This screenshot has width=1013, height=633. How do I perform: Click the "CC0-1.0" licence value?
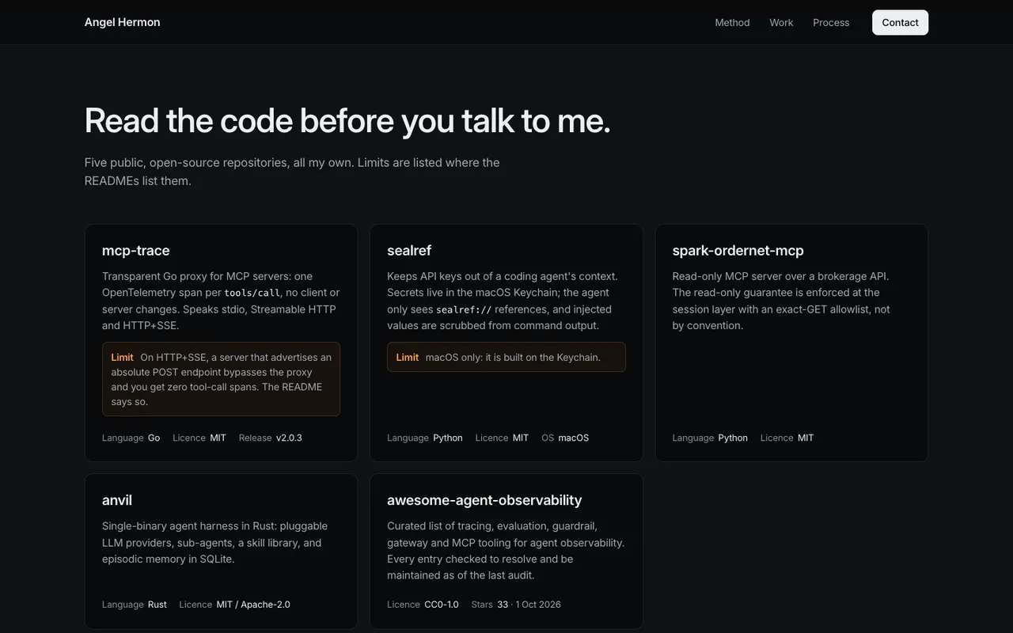click(442, 605)
